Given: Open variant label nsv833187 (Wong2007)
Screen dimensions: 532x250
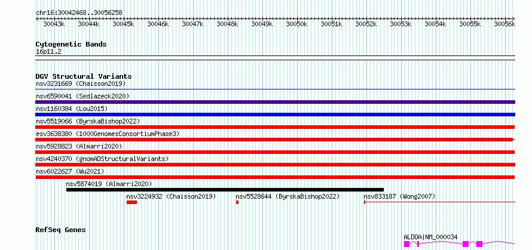Looking at the screenshot, I should pyautogui.click(x=399, y=196).
